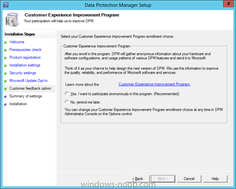
Task: Click the Customer Experience Improvement Program page heading
Action: pos(72,15)
